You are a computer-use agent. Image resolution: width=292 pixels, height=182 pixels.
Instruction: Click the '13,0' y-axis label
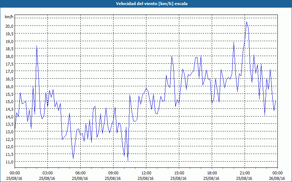pos(9,132)
